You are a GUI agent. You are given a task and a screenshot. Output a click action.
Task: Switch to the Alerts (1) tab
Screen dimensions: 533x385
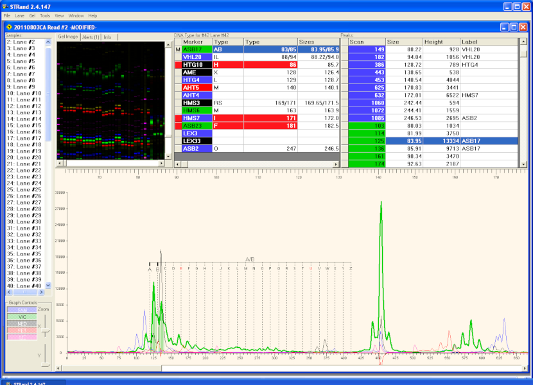tap(91, 37)
